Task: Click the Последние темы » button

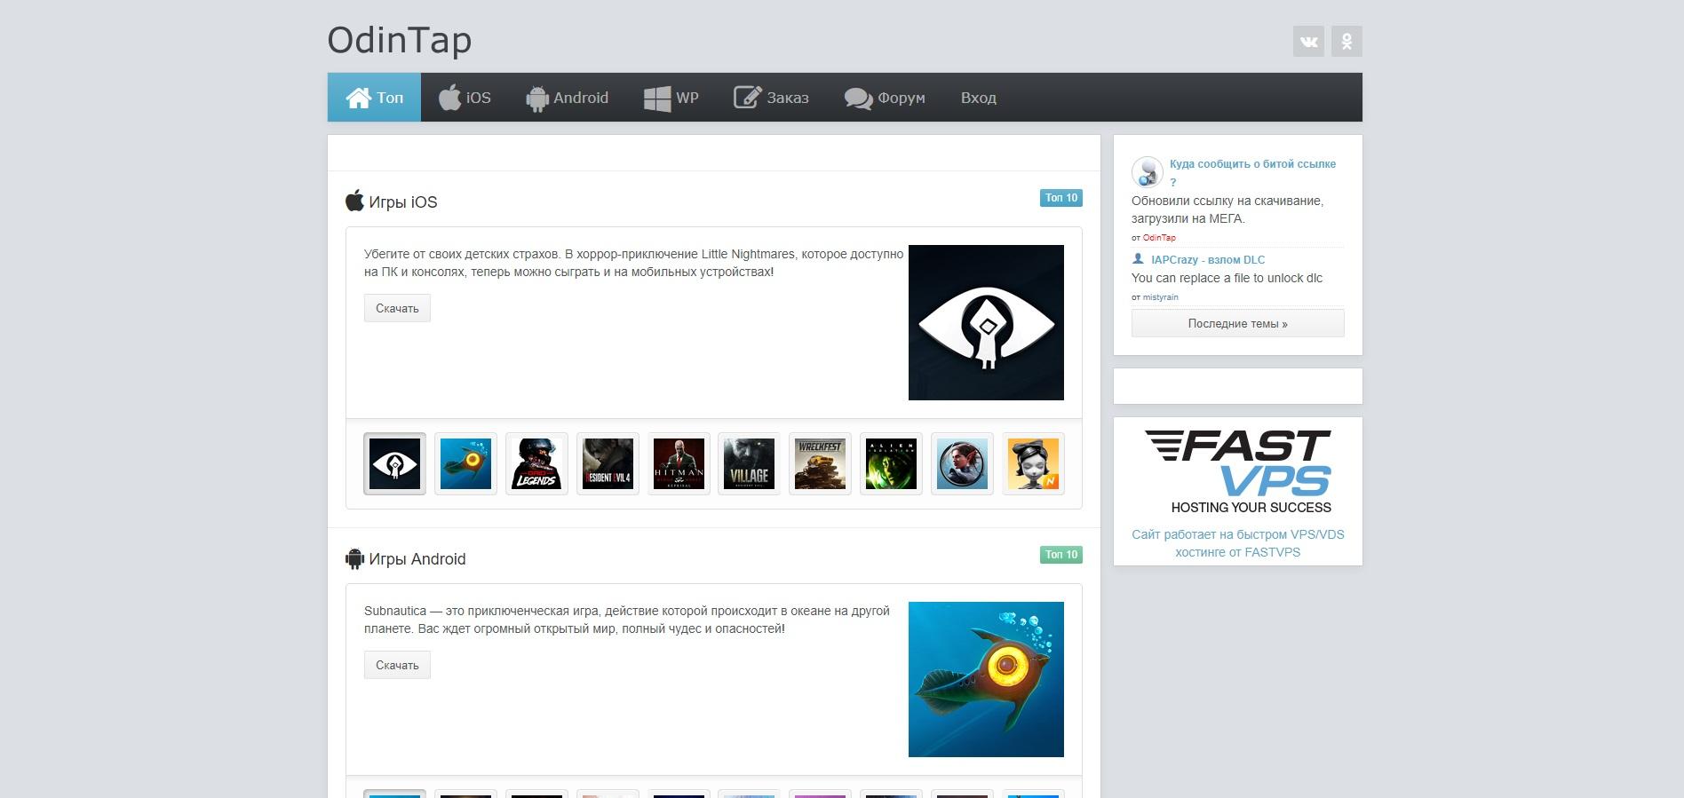Action: (x=1237, y=323)
